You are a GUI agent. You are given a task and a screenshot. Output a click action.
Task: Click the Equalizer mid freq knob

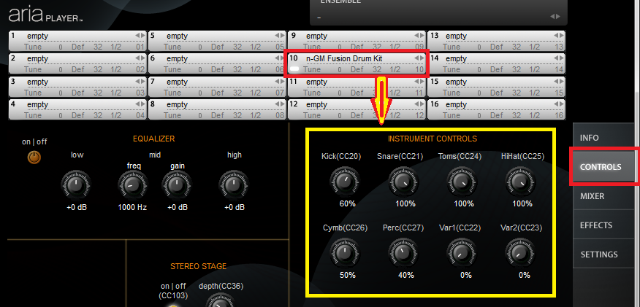pos(132,185)
